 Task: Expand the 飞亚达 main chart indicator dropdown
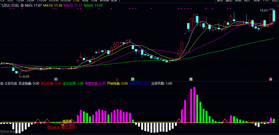click(x=22, y=5)
